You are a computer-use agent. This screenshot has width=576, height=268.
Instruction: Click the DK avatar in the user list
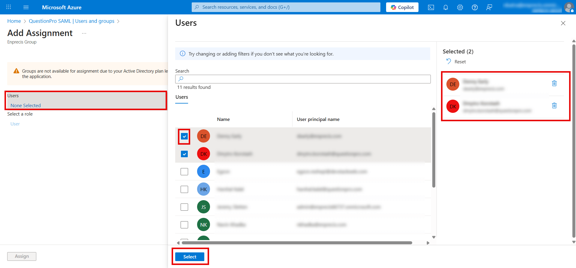(x=203, y=154)
